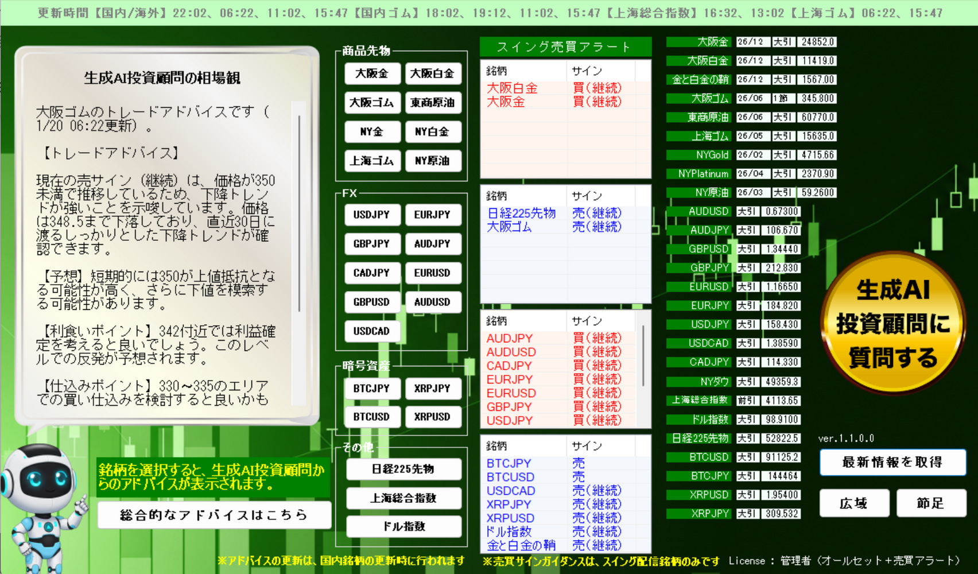The height and width of the screenshot is (574, 978).
Task: Click the FX buy-signal list scrollbar
Action: click(x=644, y=356)
